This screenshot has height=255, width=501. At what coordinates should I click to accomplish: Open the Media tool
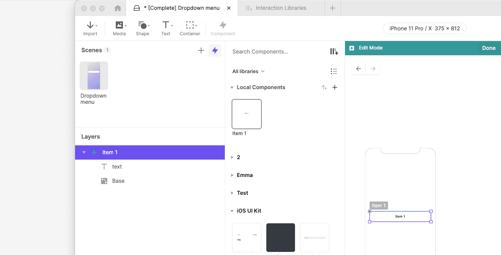pos(119,29)
